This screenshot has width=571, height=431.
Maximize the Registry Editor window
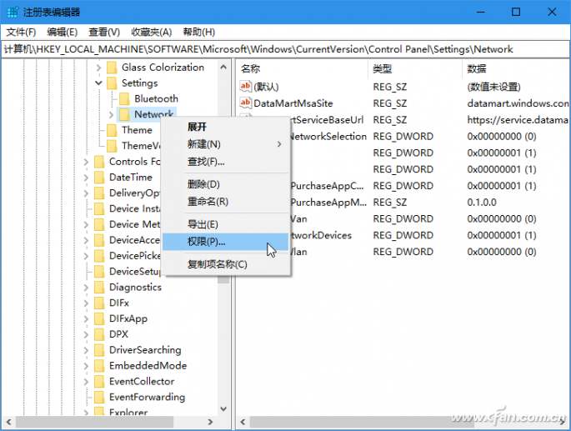click(x=516, y=12)
